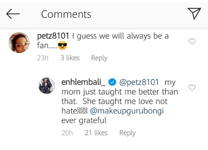Open direct share paper-plane icon
The image size is (208, 150).
tap(194, 13)
